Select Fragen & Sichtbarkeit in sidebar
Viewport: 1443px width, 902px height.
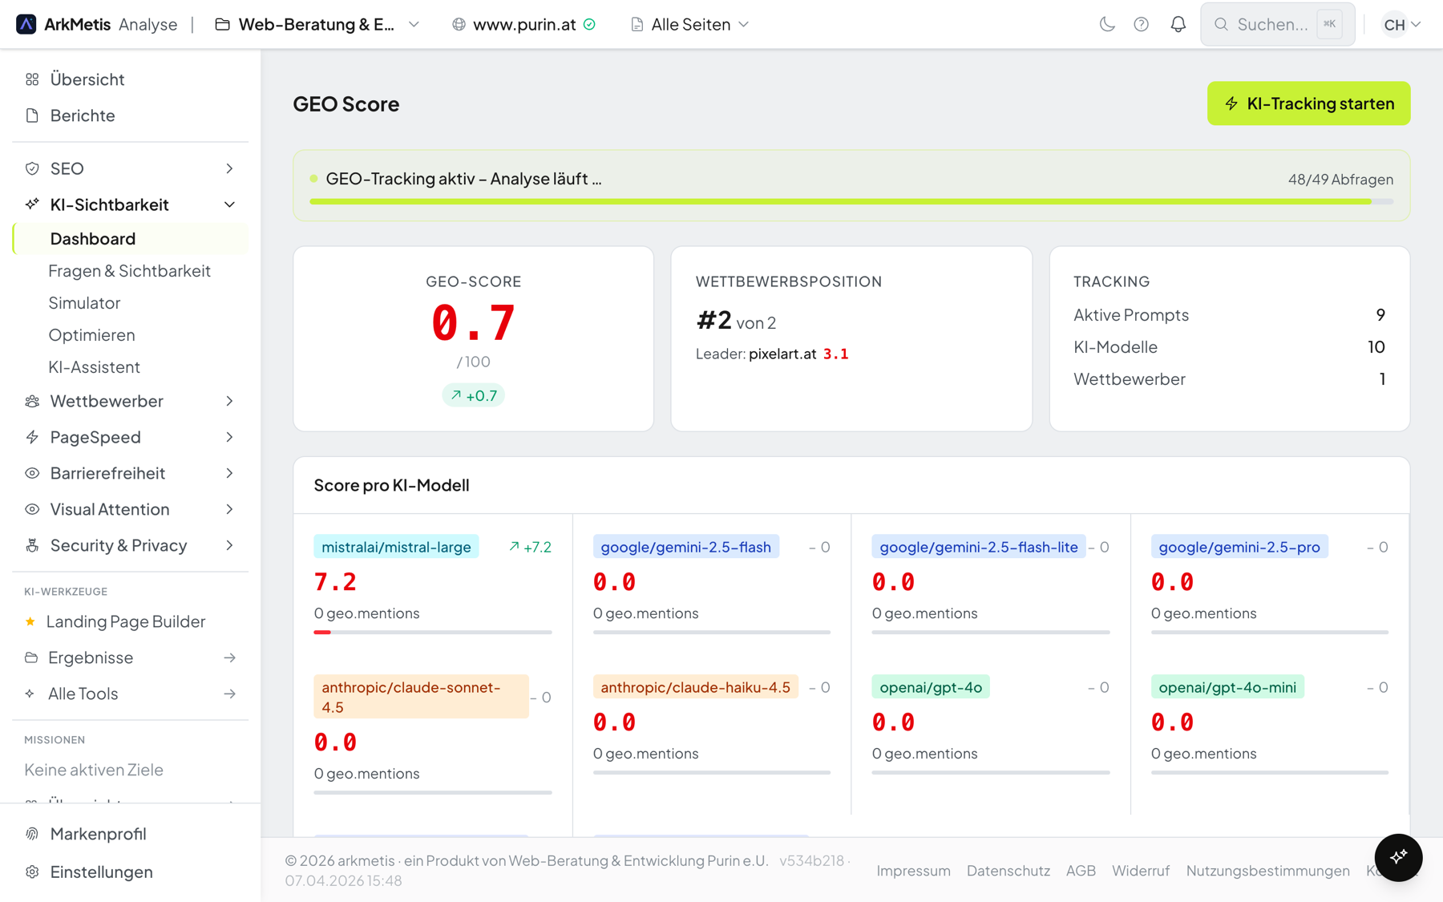129,271
